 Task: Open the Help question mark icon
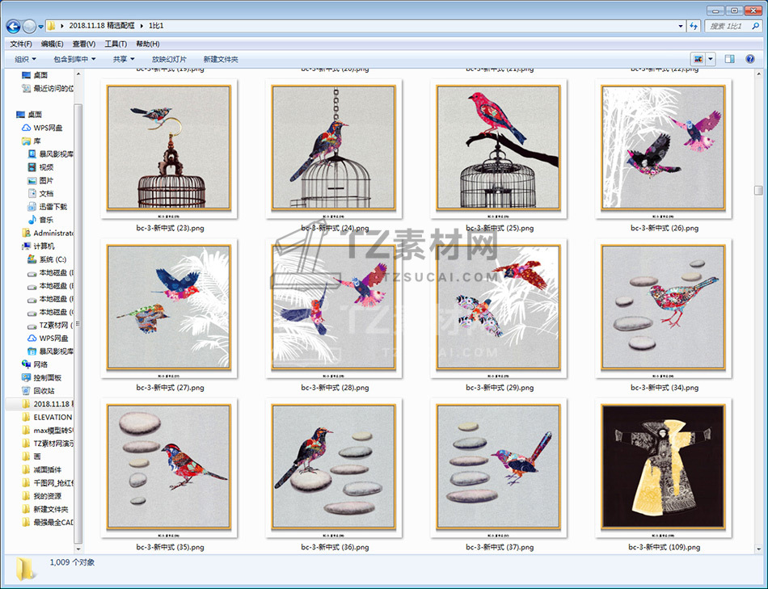click(751, 59)
